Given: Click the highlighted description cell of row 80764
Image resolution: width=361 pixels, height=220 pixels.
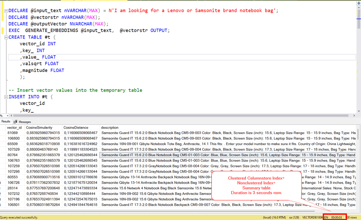Looking at the screenshot, I should 228,155.
